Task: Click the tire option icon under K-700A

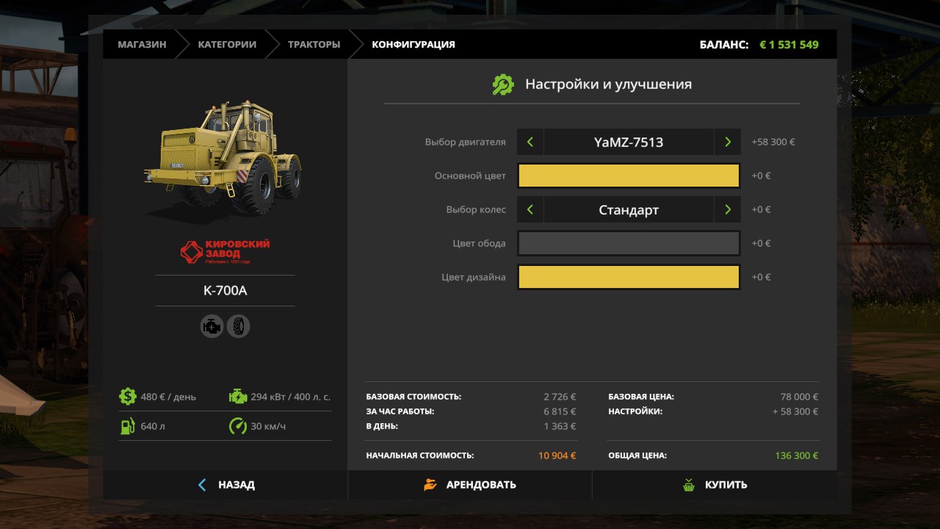Action: 239,326
